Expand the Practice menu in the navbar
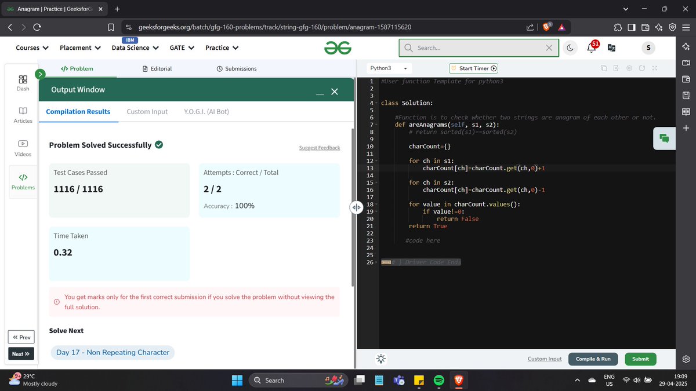This screenshot has width=696, height=391. [x=222, y=47]
